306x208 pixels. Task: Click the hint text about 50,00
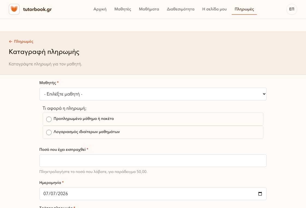click(93, 172)
